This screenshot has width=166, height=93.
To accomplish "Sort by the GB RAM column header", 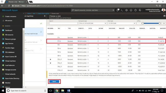I will pos(101,29).
